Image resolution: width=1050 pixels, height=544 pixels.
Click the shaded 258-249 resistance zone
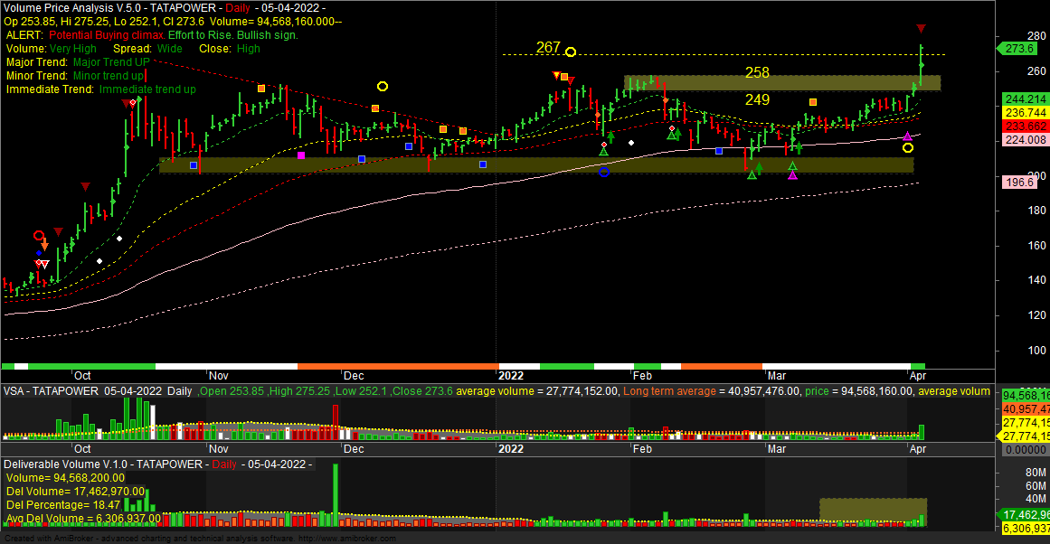[x=782, y=83]
